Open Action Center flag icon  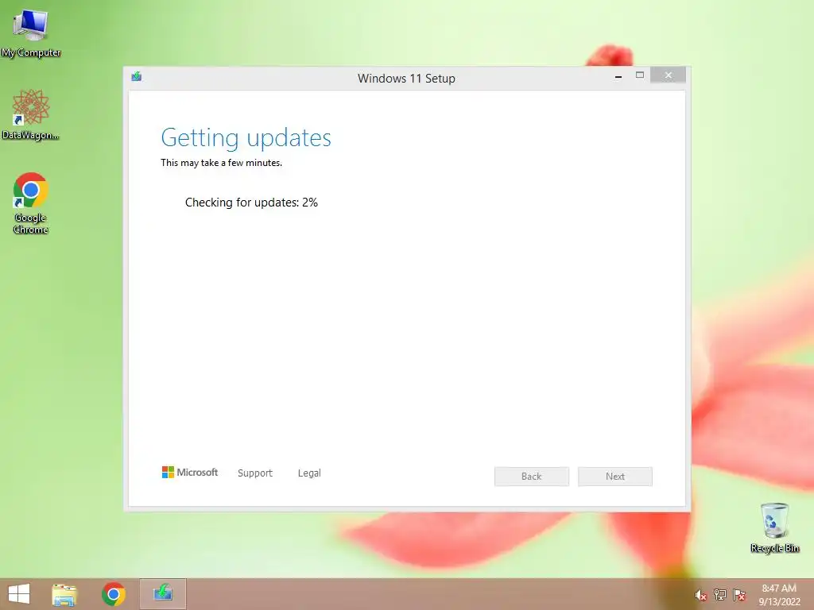coord(738,595)
